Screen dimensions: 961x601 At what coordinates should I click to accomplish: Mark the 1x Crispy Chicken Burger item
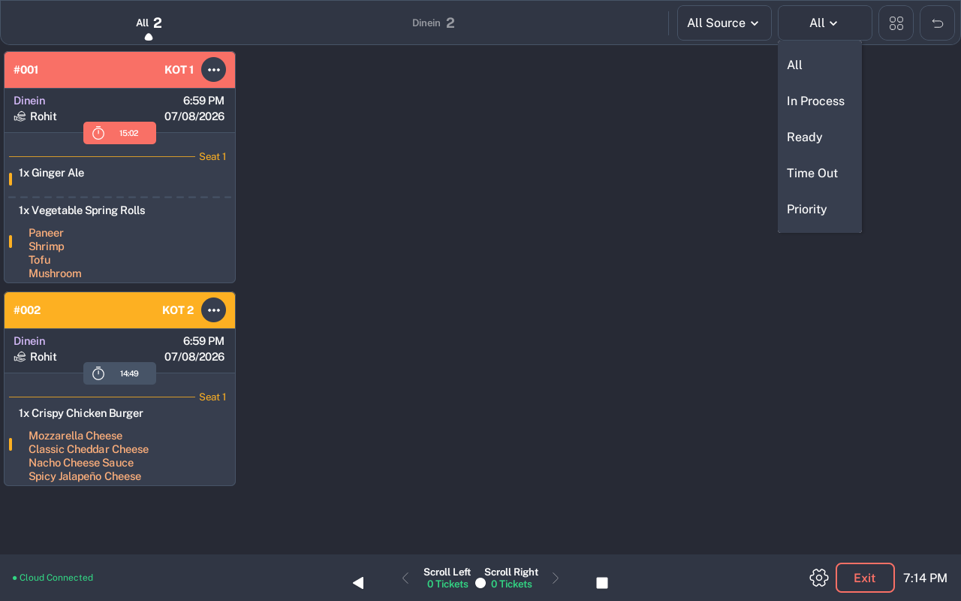click(80, 413)
